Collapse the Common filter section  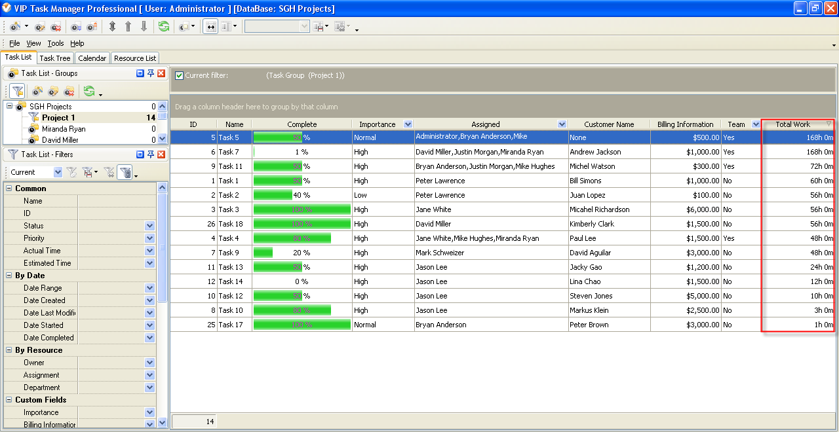[9, 189]
